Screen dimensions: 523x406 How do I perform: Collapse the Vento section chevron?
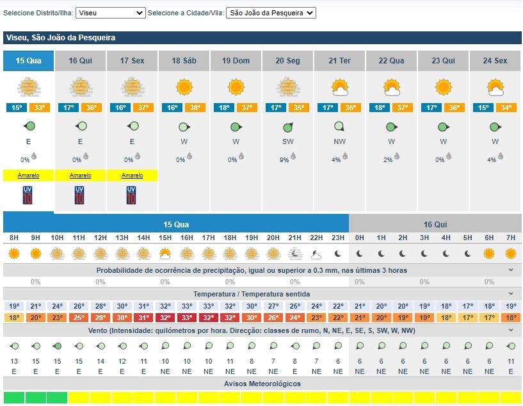511,330
